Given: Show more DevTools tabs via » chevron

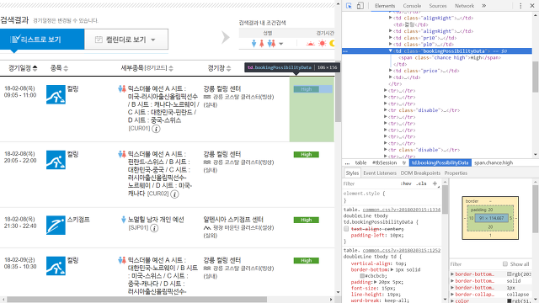Looking at the screenshot, I should (x=484, y=6).
